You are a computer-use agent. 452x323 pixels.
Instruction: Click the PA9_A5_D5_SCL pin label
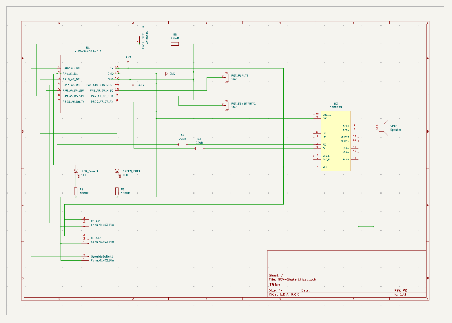click(x=74, y=96)
